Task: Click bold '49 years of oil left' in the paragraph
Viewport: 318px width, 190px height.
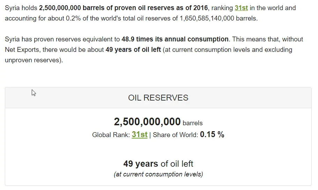Action: click(x=133, y=49)
